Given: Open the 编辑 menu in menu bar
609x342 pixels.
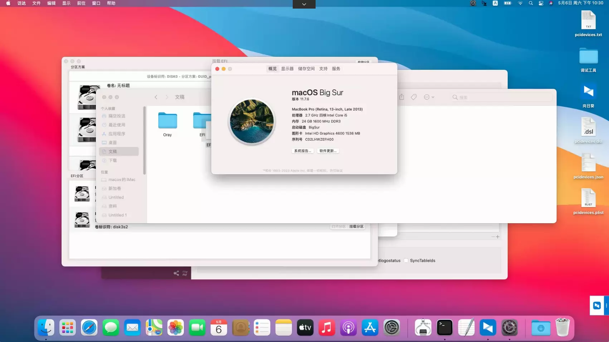Looking at the screenshot, I should (51, 3).
